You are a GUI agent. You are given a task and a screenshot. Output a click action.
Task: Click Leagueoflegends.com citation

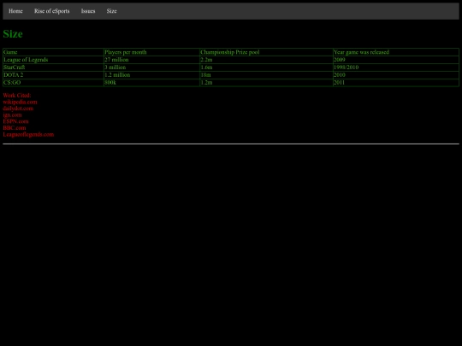click(28, 134)
